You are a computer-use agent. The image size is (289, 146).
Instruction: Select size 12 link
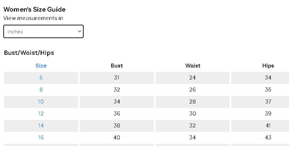click(x=41, y=114)
